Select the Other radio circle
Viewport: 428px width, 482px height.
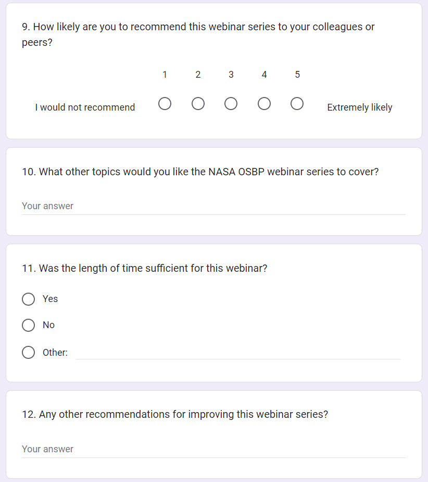(29, 353)
